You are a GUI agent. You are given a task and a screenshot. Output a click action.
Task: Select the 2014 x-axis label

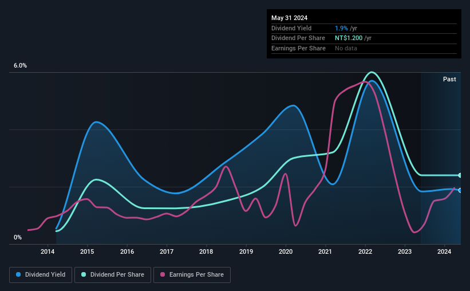coord(48,251)
